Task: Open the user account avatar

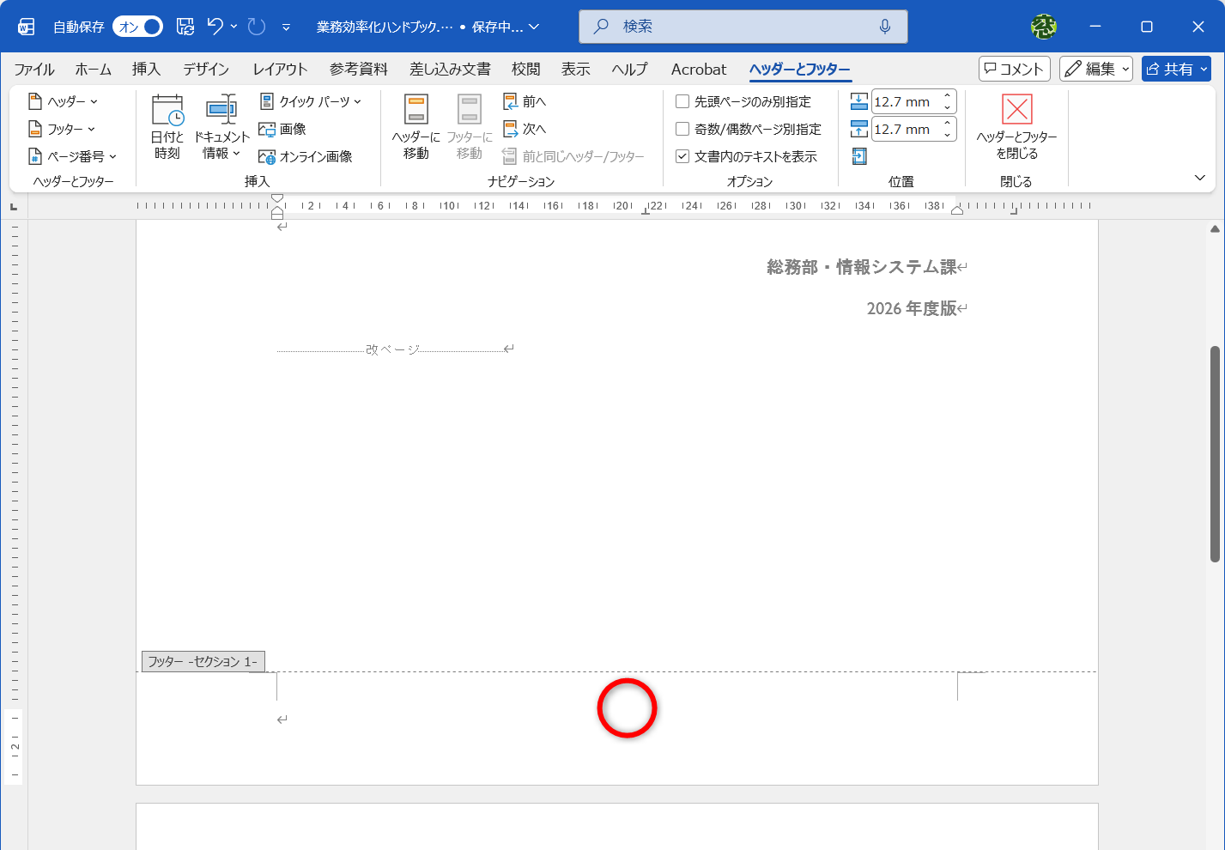Action: click(x=1044, y=27)
